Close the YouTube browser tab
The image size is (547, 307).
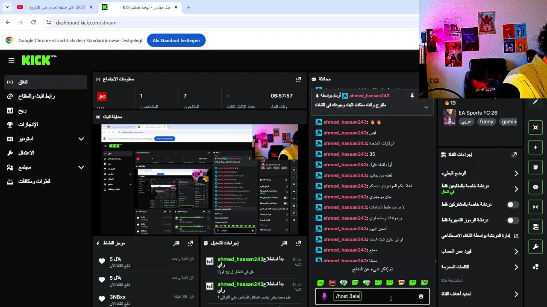pyautogui.click(x=91, y=7)
